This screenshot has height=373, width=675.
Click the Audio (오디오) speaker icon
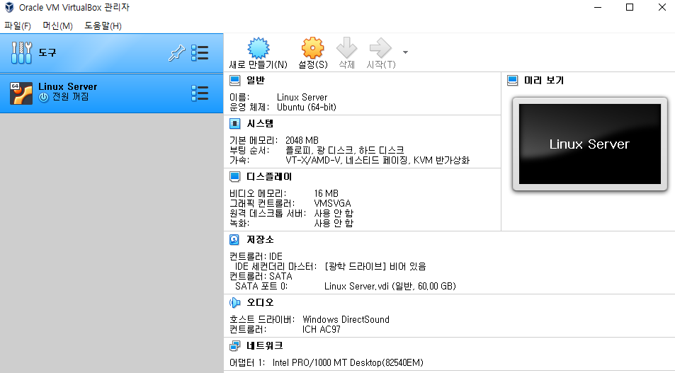coord(234,303)
